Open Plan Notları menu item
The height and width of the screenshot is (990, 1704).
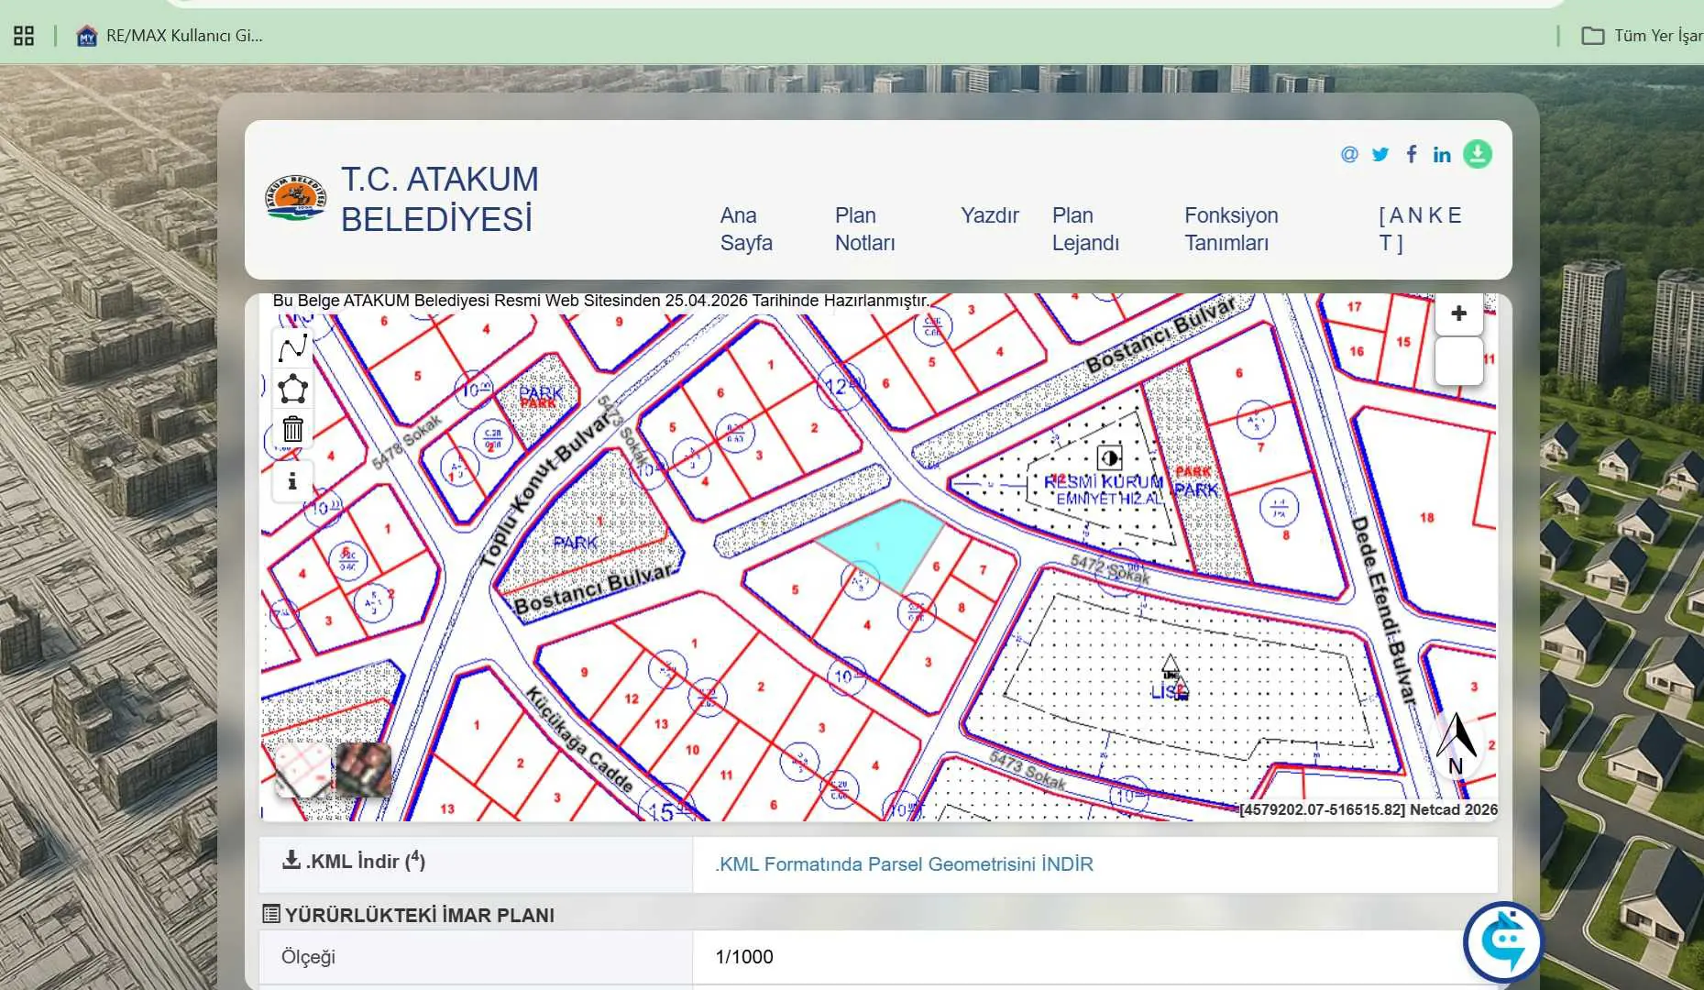tap(864, 229)
